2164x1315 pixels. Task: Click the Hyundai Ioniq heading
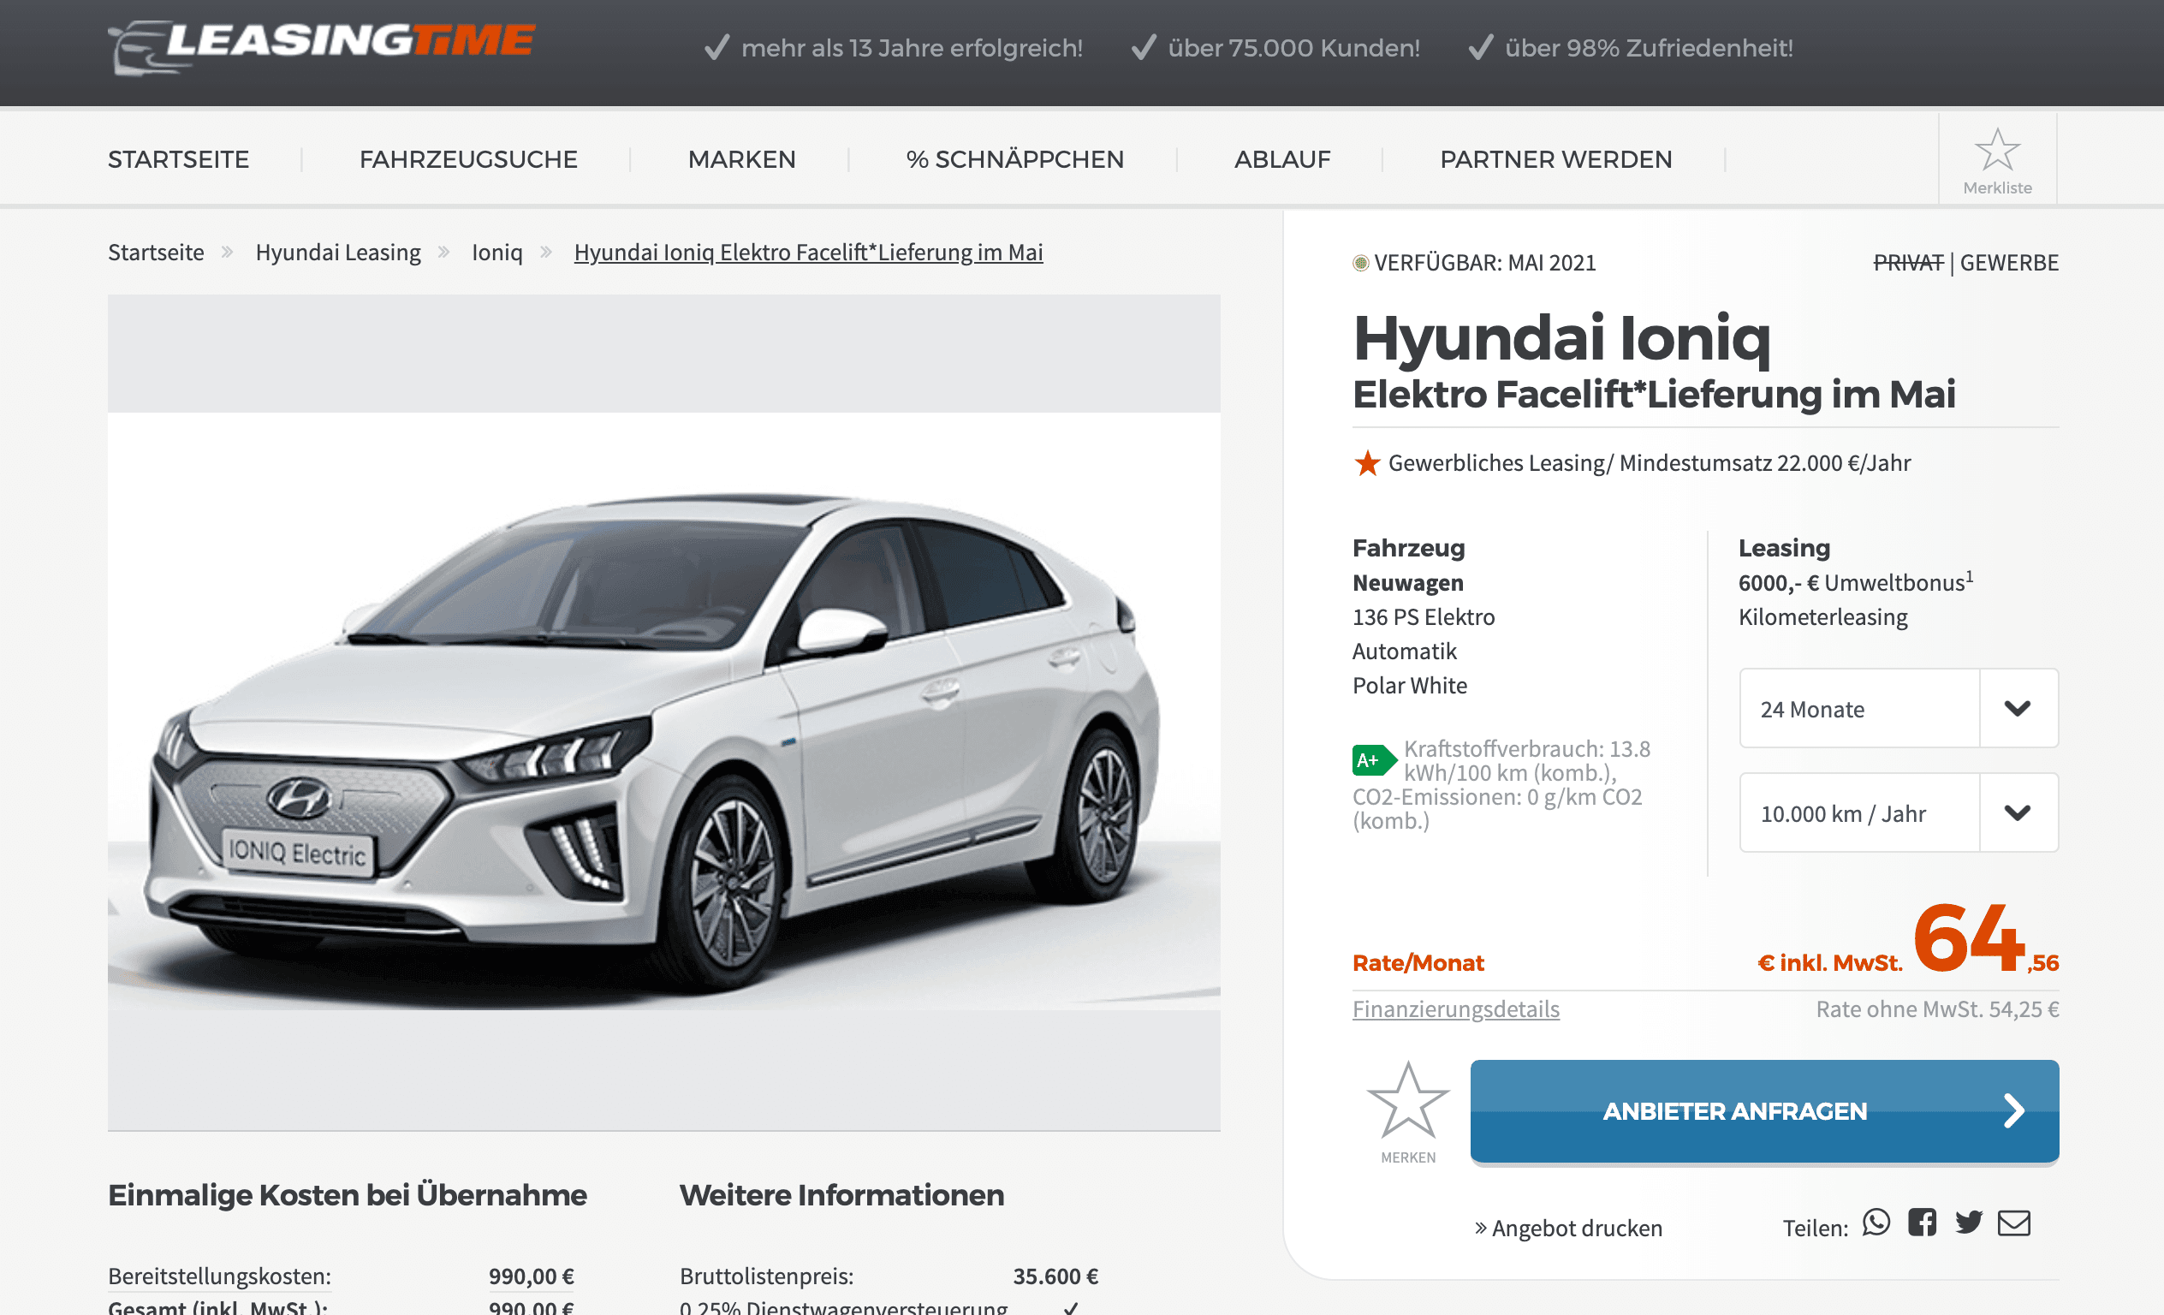[x=1561, y=338]
